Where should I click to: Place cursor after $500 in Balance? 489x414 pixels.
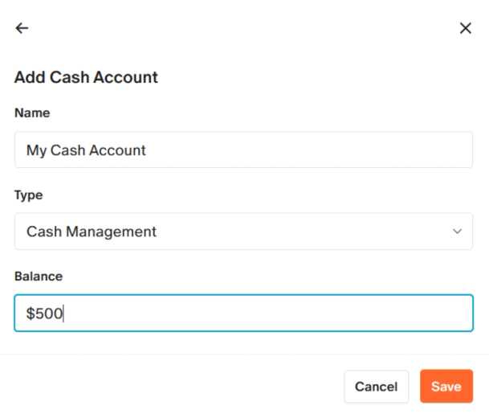pyautogui.click(x=63, y=314)
